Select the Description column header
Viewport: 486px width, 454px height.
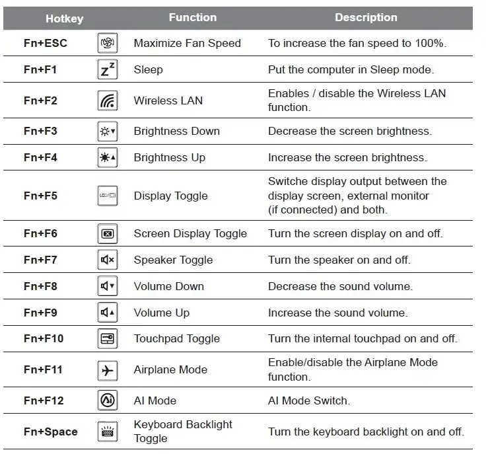point(366,18)
